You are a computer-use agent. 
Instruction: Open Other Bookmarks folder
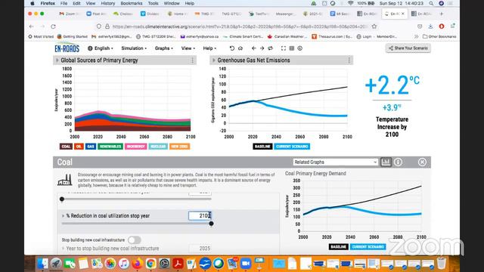point(439,36)
